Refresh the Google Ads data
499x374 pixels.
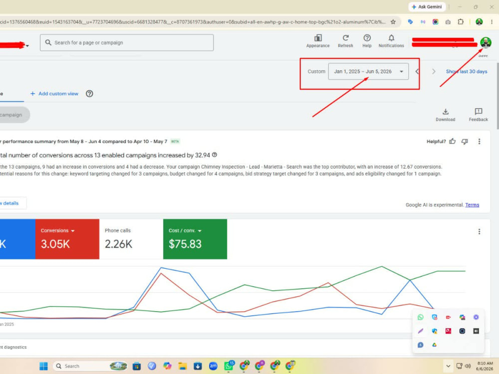pos(345,41)
